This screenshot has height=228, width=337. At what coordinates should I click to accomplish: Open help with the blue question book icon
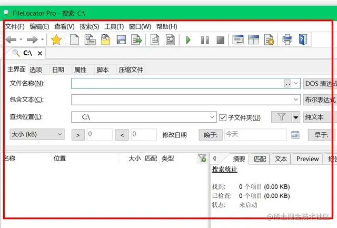303,39
